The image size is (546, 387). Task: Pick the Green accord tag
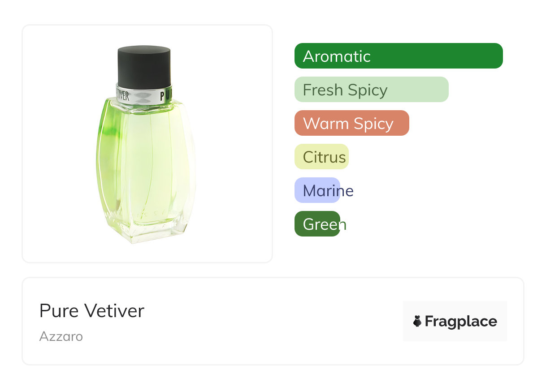(x=317, y=224)
